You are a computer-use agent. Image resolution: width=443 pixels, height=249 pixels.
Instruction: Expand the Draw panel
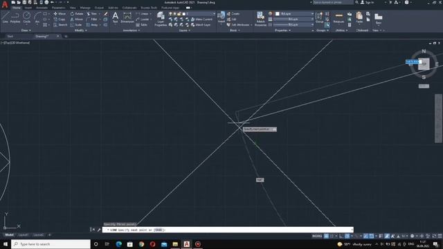(26, 30)
